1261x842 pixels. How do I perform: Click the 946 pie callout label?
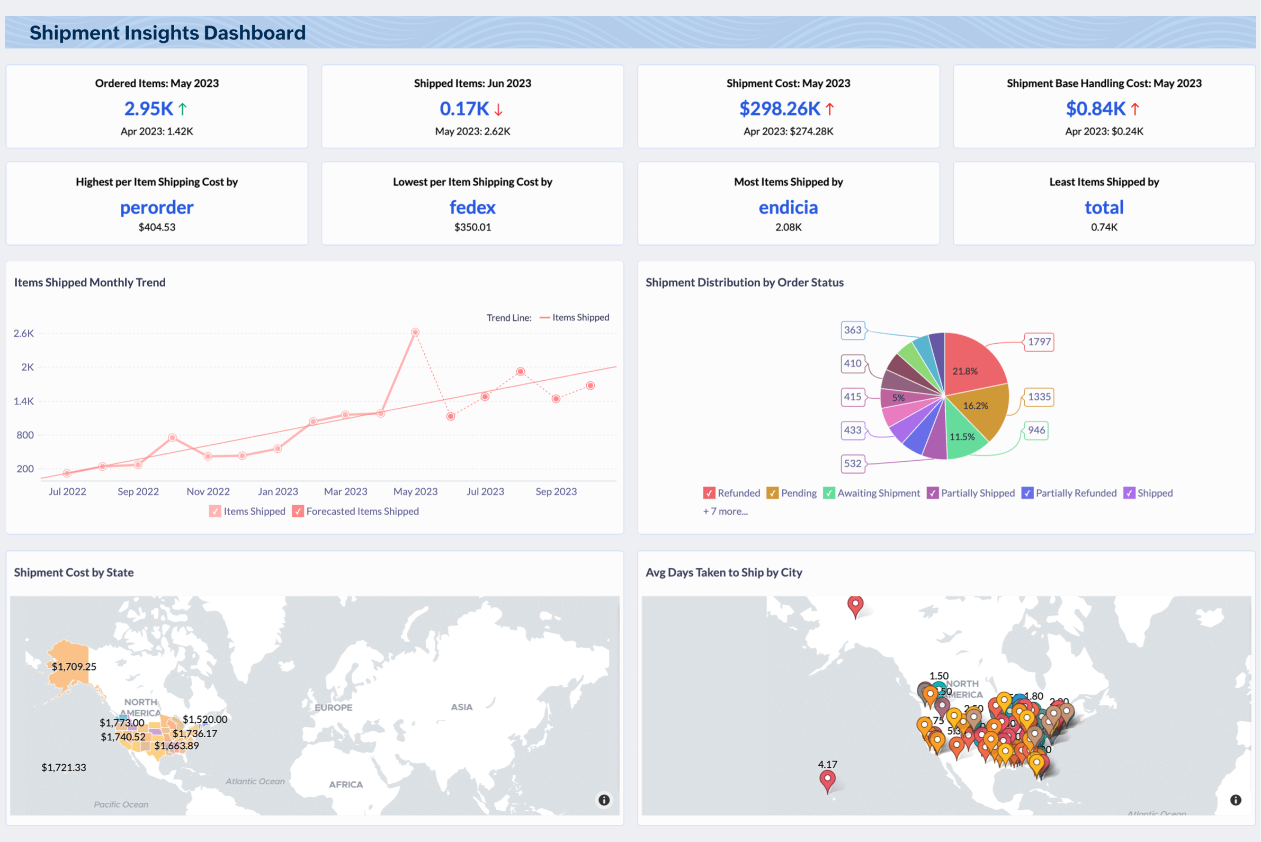coord(1036,430)
